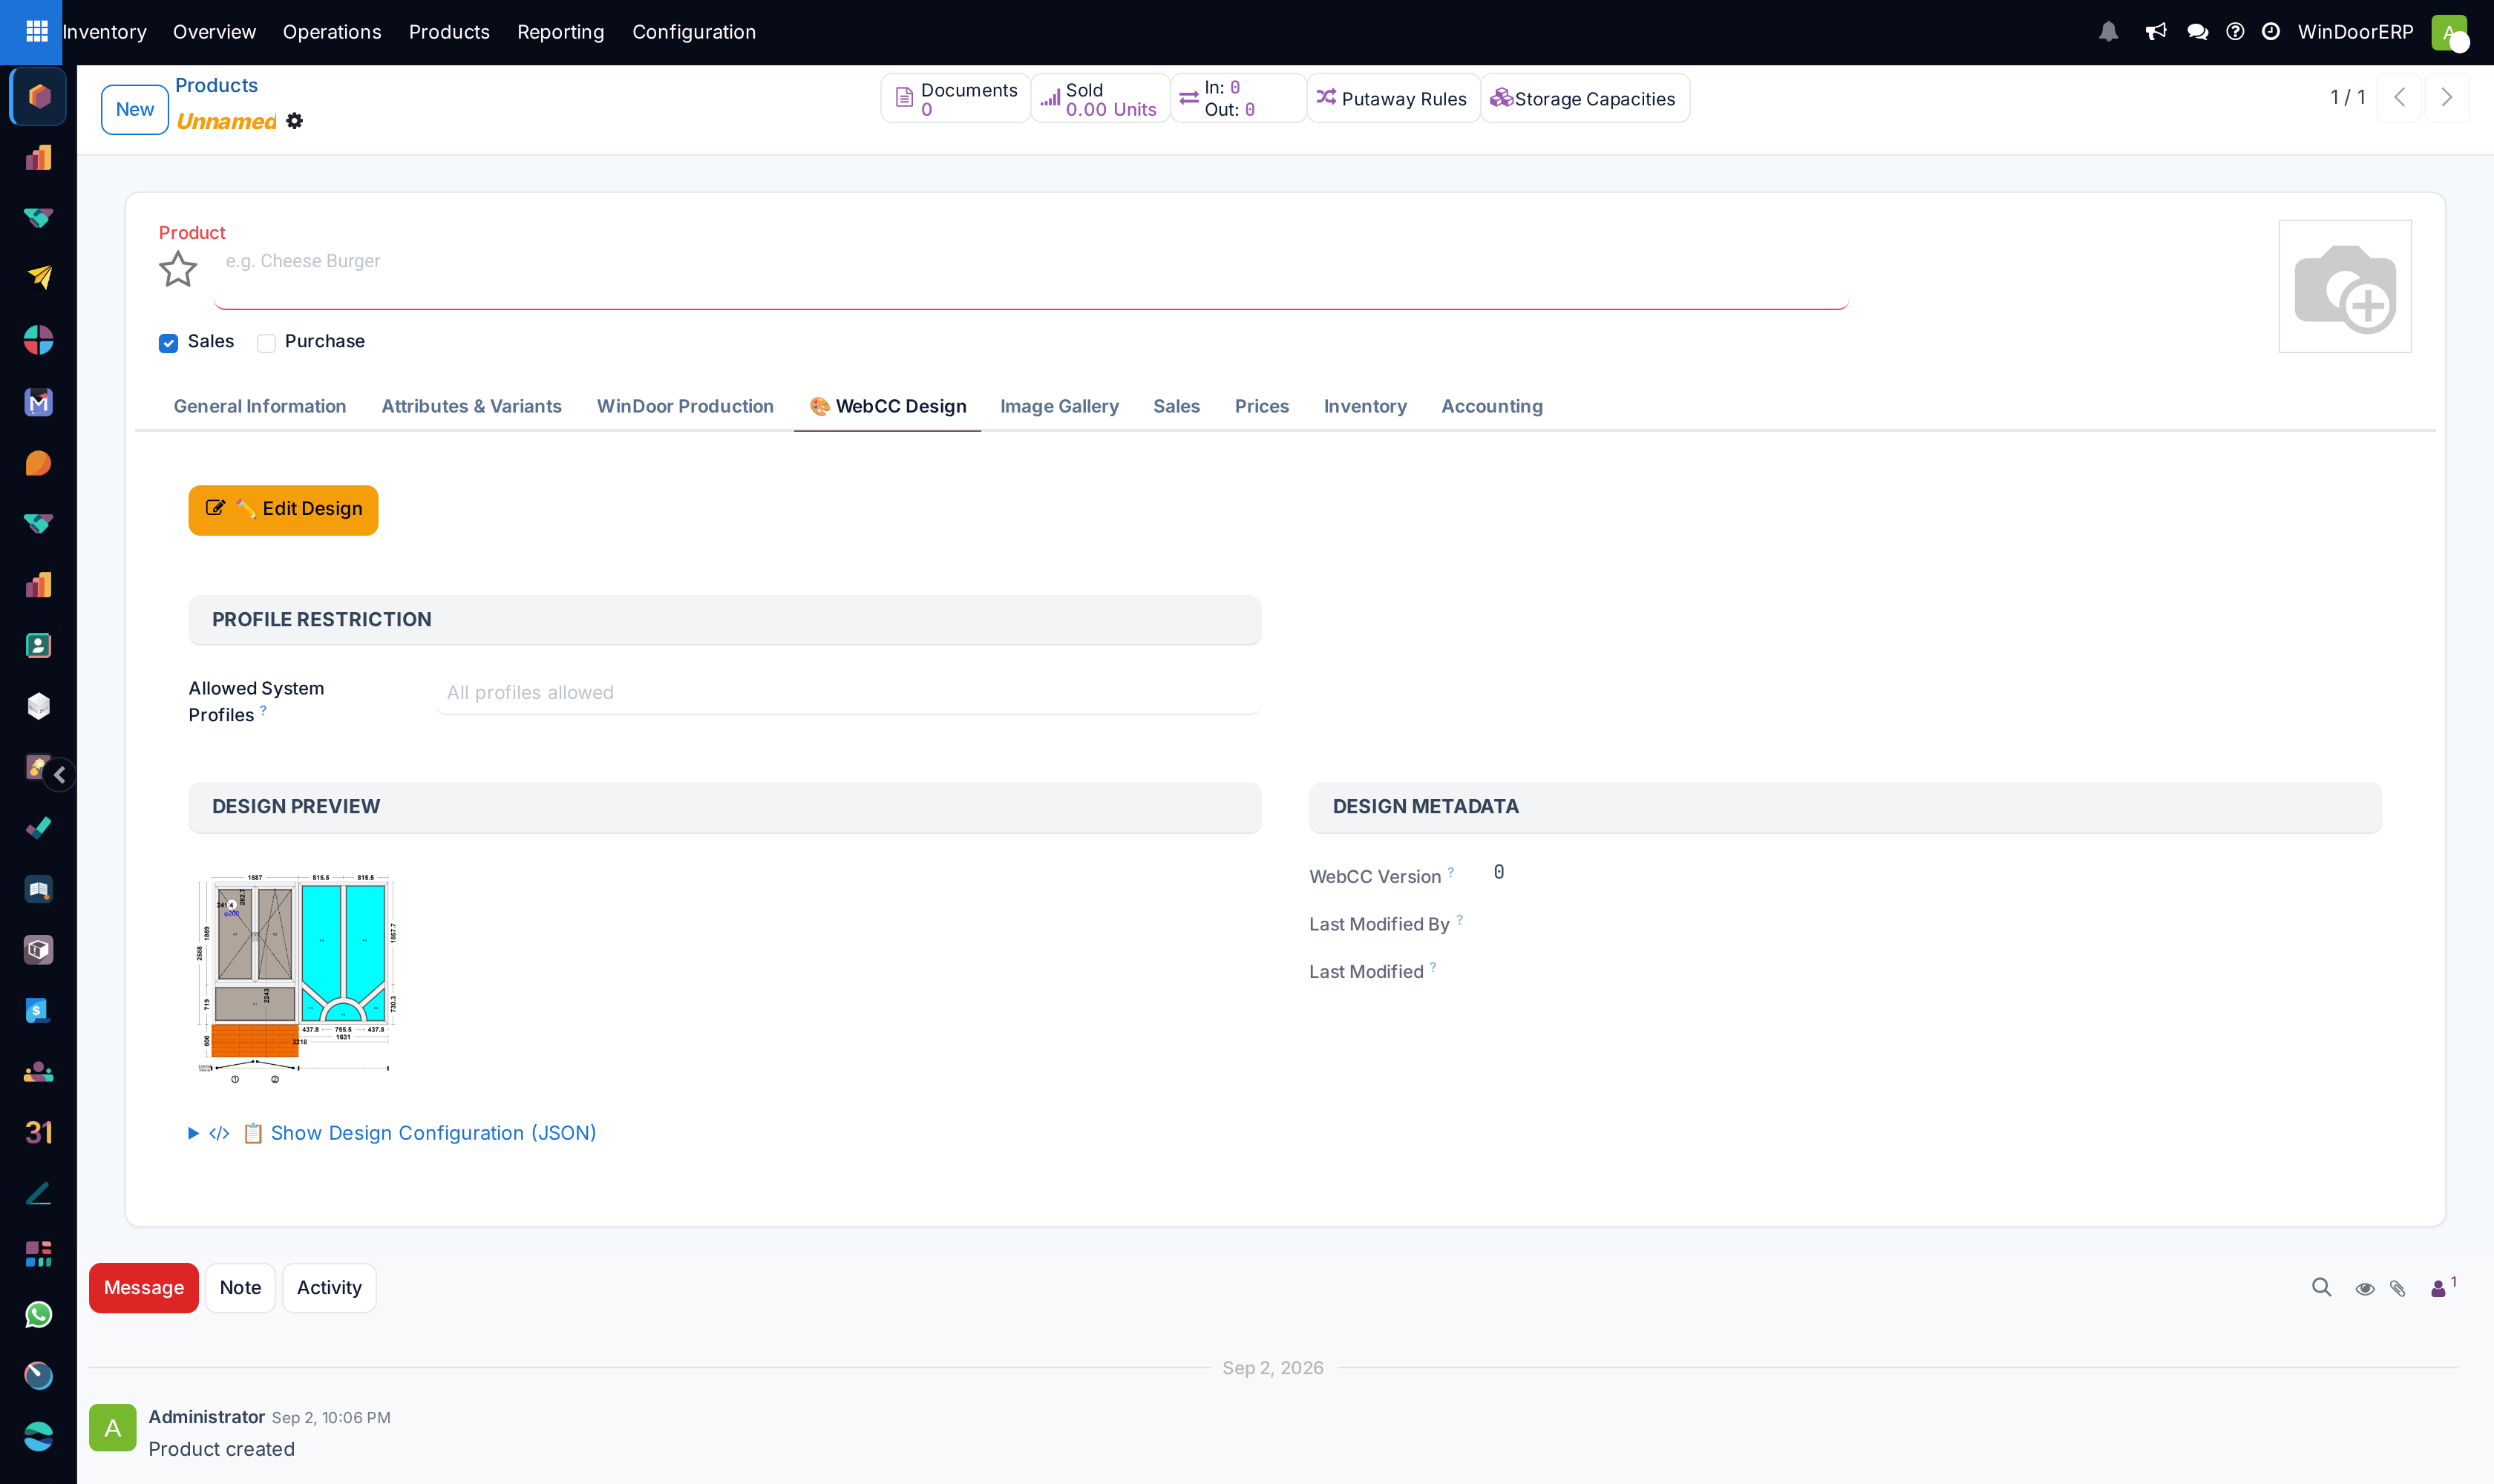Viewport: 2494px width, 1484px height.
Task: Collapse the sidebar with the chevron arrow
Action: coord(60,774)
